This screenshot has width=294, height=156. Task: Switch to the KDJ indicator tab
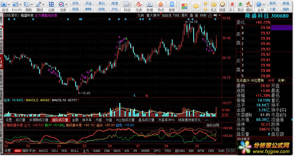(55, 151)
